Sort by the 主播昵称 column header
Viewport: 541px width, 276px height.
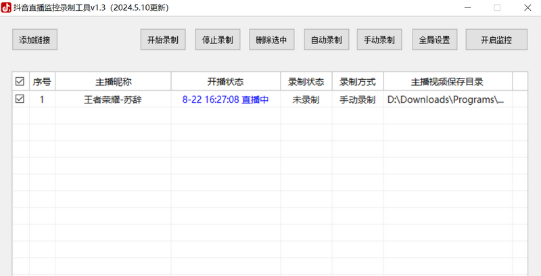pyautogui.click(x=113, y=82)
